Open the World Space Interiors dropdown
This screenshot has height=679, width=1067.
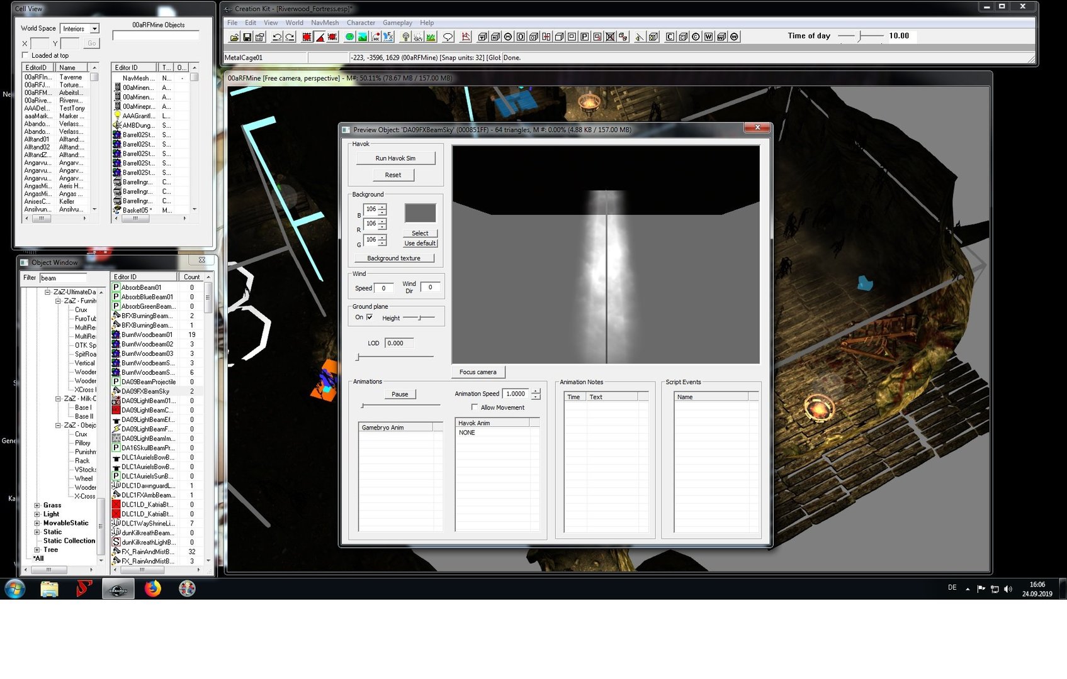(x=79, y=29)
